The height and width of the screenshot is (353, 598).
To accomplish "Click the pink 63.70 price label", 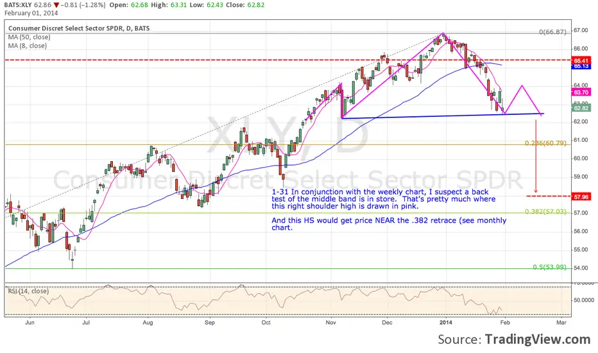I will pos(581,92).
